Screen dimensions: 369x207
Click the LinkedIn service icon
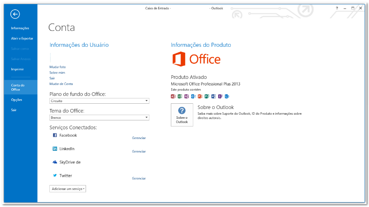pos(55,148)
